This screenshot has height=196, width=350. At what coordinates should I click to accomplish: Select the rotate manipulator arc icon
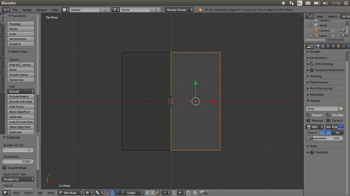(x=117, y=193)
